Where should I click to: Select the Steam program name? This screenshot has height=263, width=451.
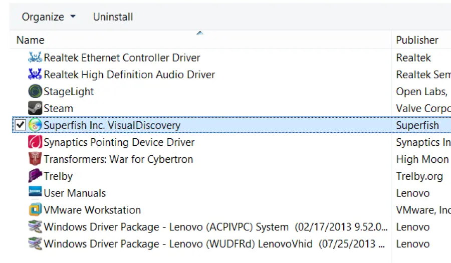tap(59, 109)
